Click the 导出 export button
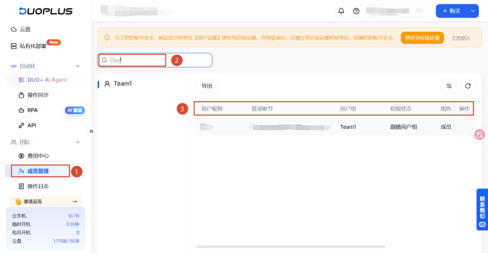This screenshot has width=488, height=253. pyautogui.click(x=207, y=86)
